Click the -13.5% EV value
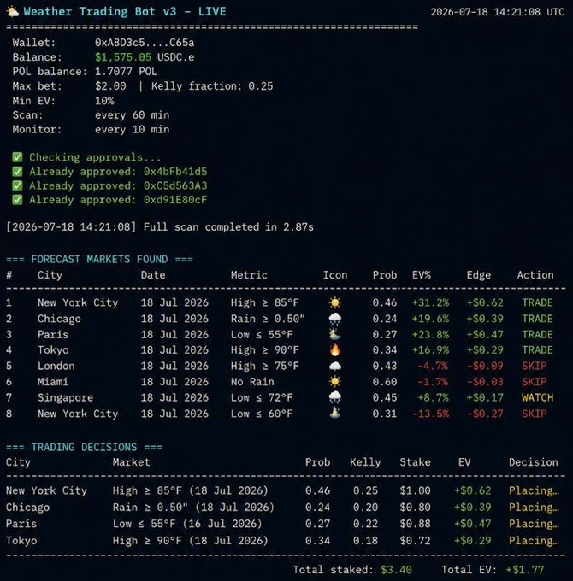 tap(430, 414)
